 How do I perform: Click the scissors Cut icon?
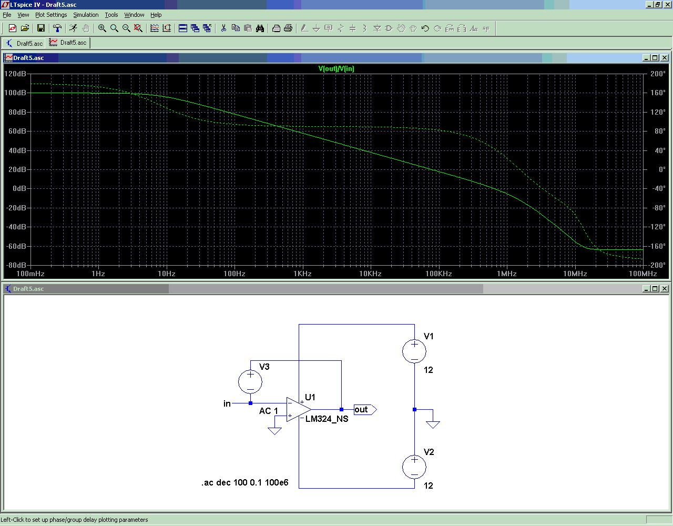click(223, 28)
